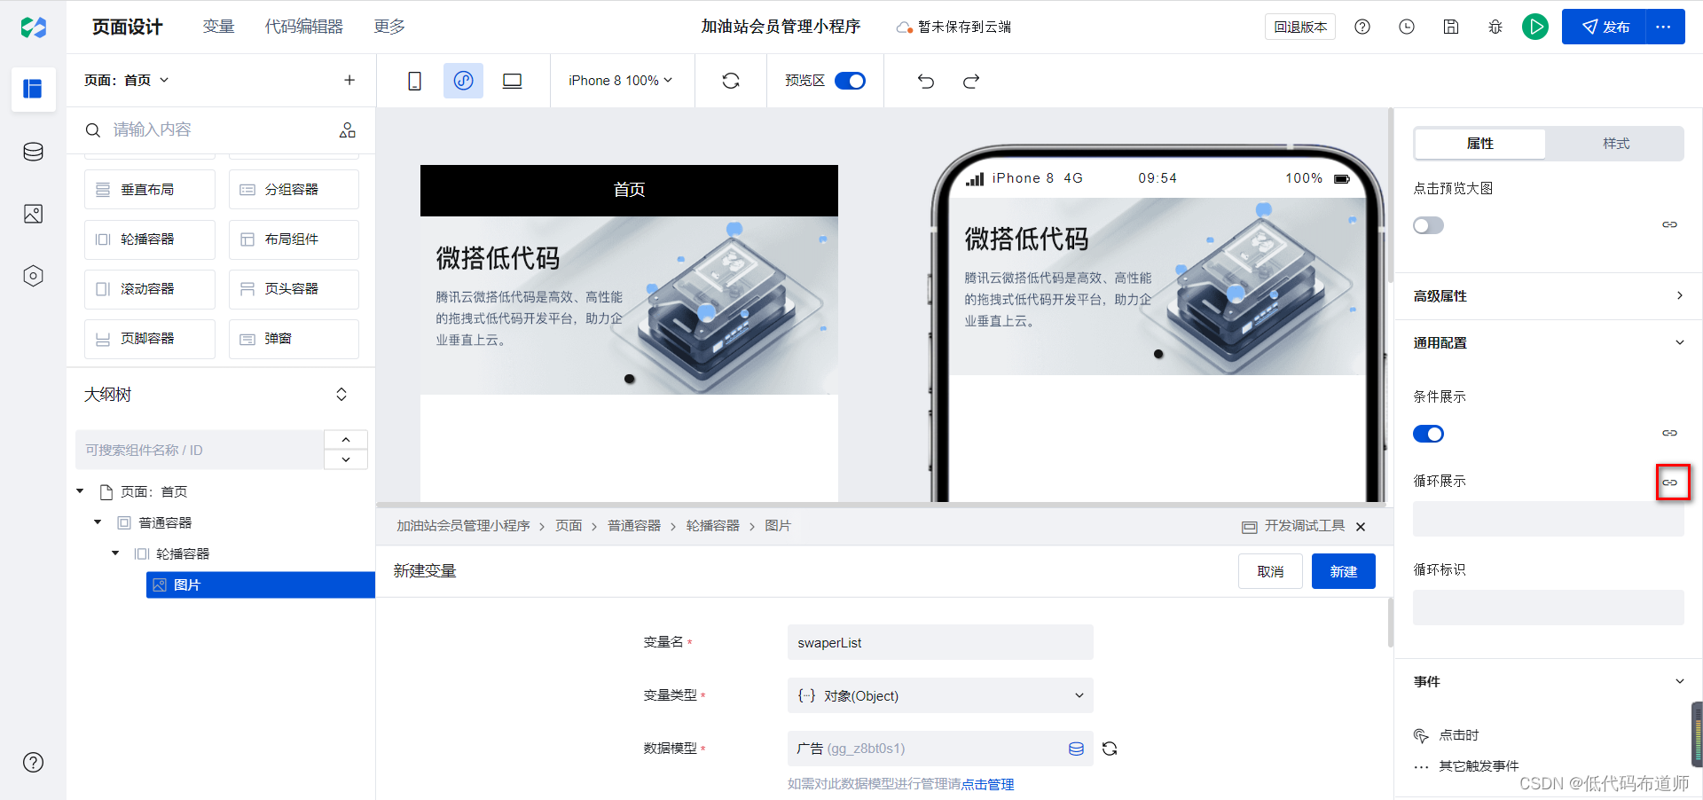Screen dimensions: 1703x800
Task: Bind data for click preview big image
Action: pos(1670,224)
